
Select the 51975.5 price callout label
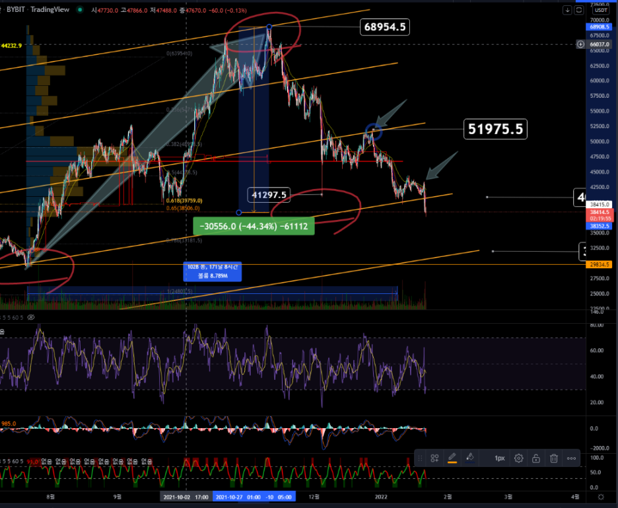495,129
